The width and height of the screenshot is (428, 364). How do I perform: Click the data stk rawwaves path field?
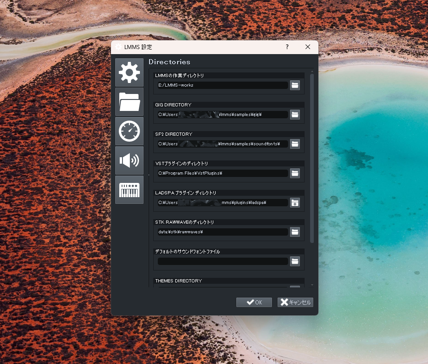click(222, 232)
